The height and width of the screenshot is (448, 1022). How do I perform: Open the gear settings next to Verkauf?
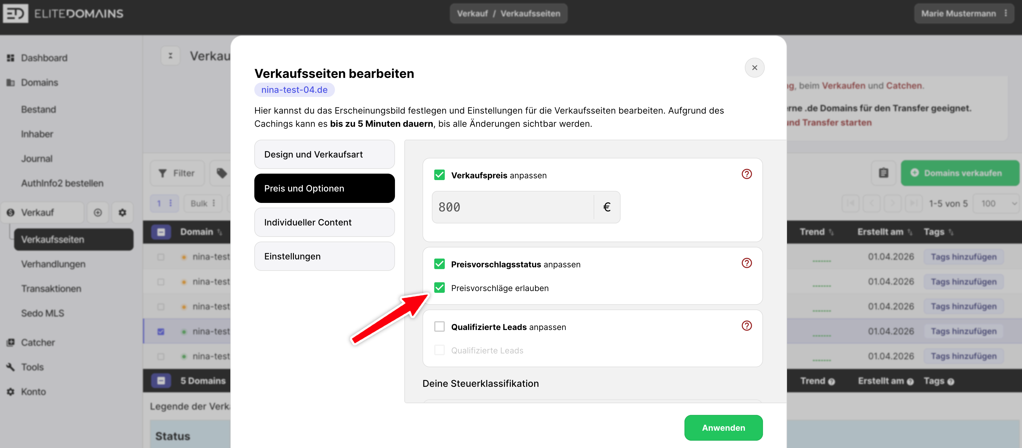(122, 213)
